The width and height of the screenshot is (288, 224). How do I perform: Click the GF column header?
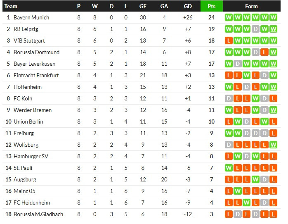(x=143, y=6)
